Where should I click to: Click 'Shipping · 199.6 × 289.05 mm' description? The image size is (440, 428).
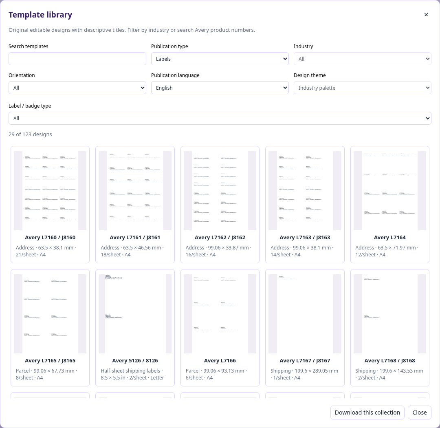[304, 371]
